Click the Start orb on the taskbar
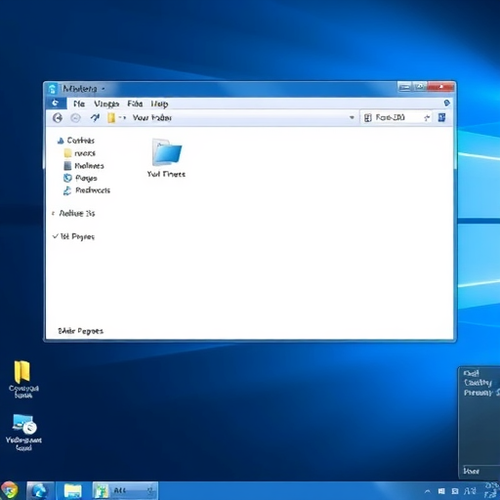Image resolution: width=500 pixels, height=500 pixels. (9, 490)
